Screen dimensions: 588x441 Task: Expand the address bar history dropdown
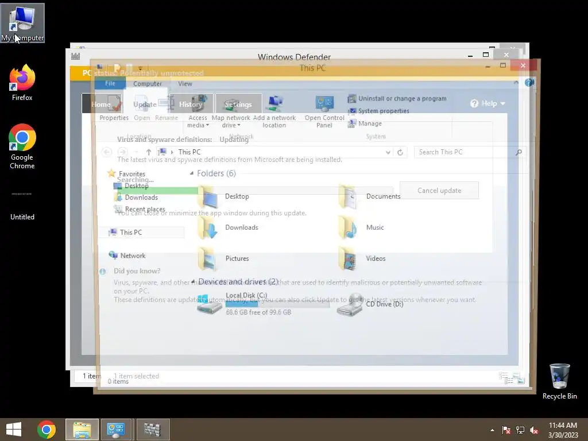pyautogui.click(x=388, y=152)
